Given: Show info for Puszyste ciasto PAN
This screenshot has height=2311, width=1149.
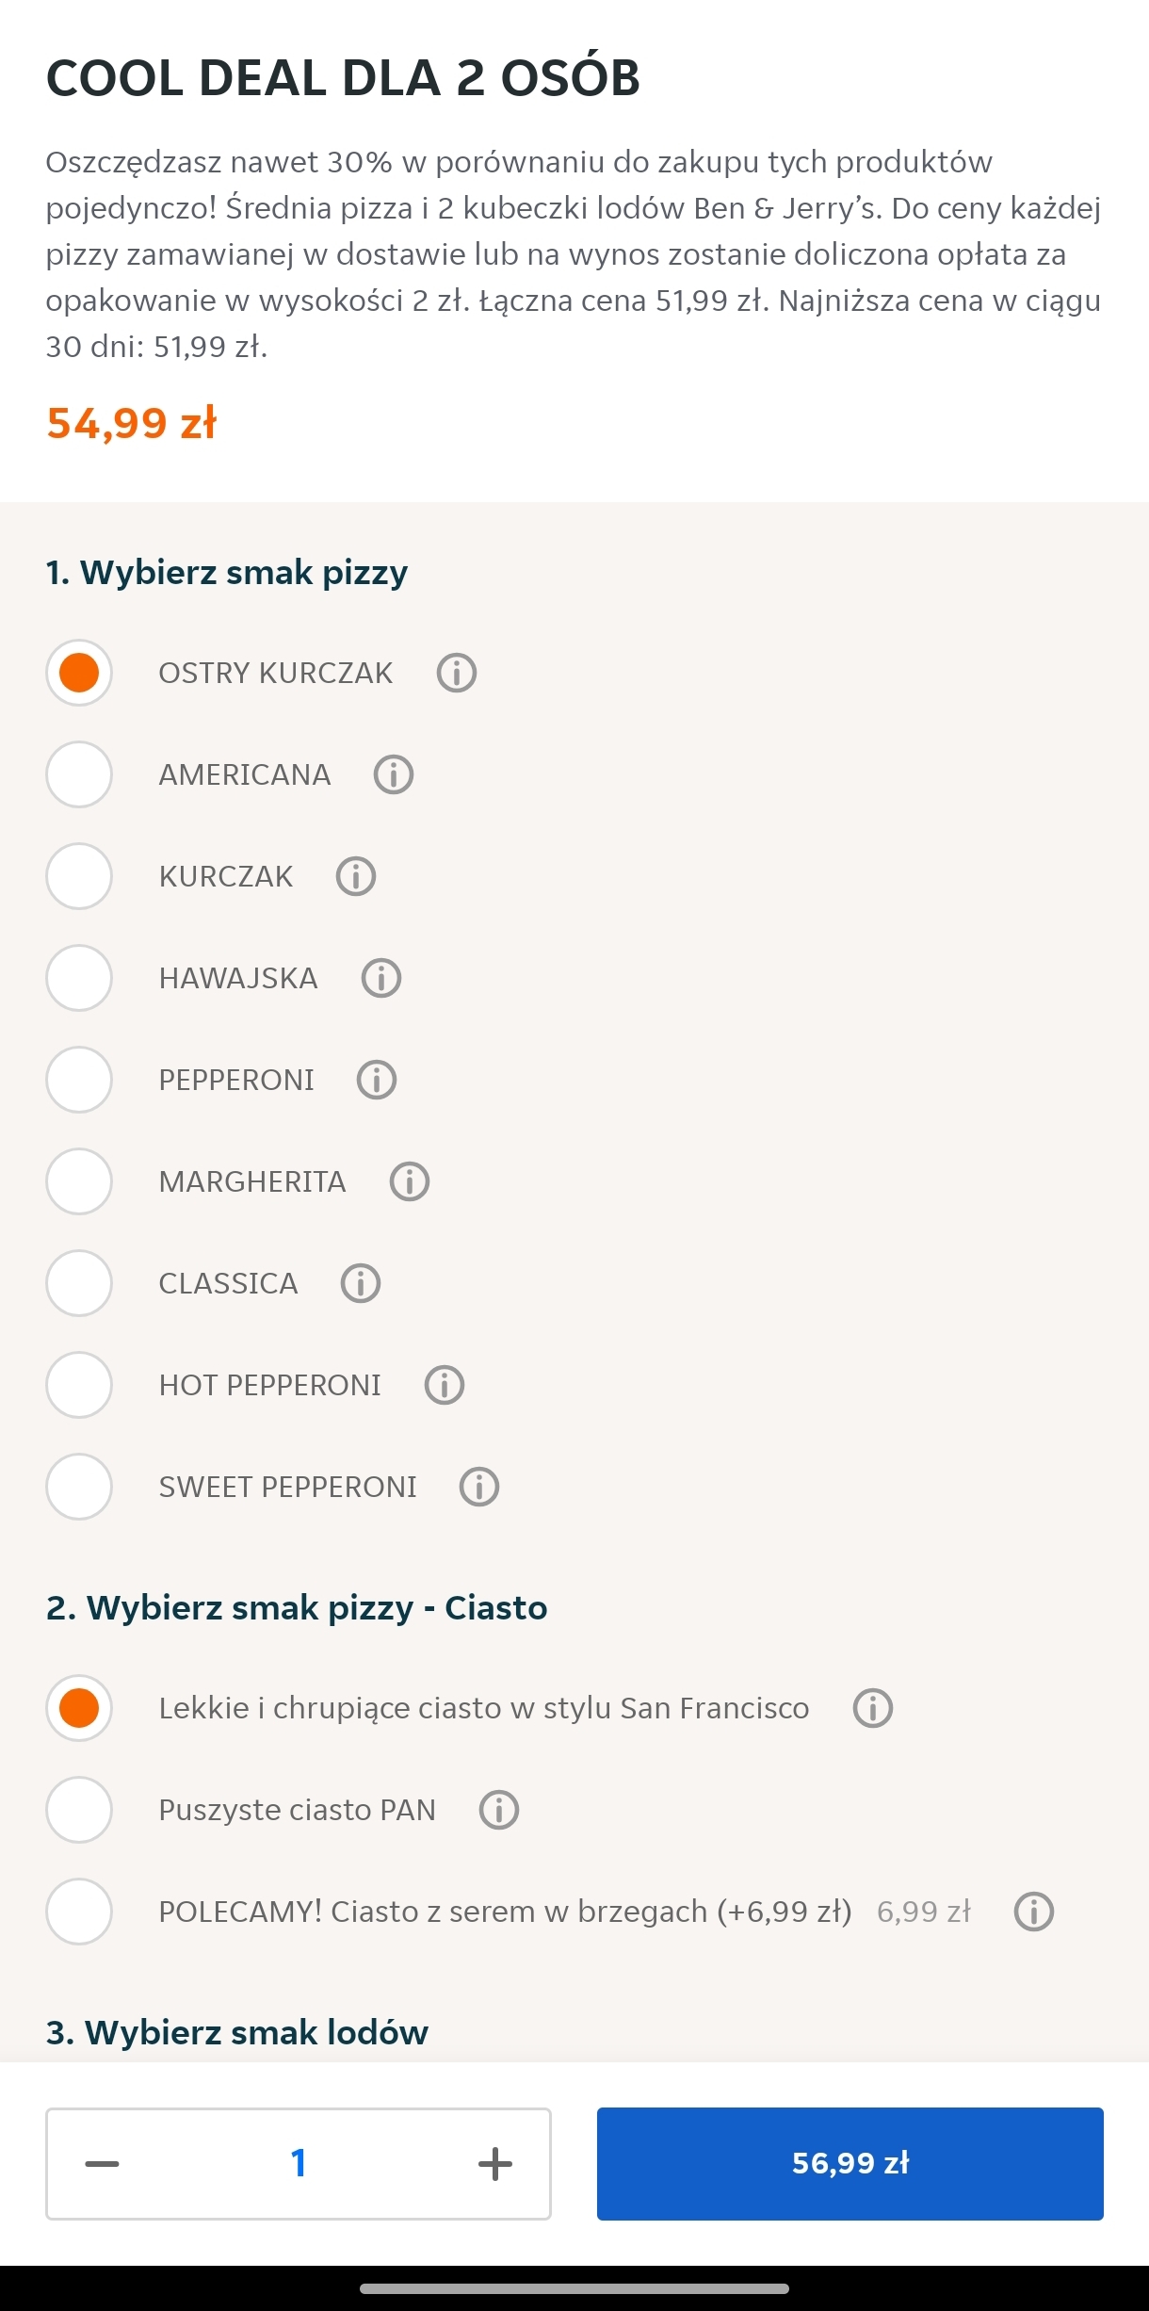Looking at the screenshot, I should coord(499,1810).
